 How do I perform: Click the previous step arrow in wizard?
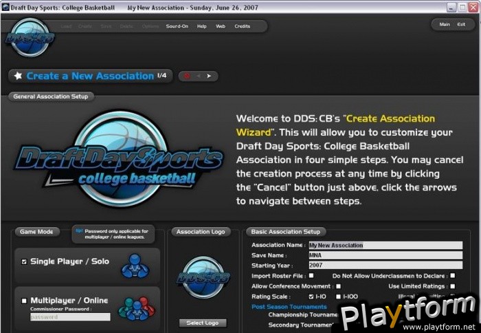198,76
